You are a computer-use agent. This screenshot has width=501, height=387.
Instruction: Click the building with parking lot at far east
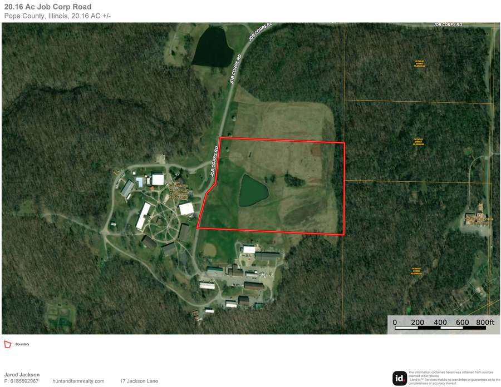click(x=477, y=219)
